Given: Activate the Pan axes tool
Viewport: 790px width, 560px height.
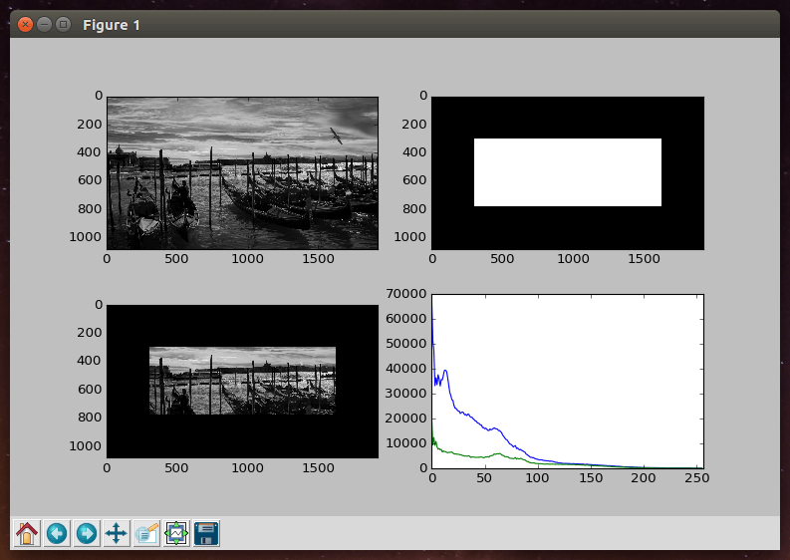Looking at the screenshot, I should point(117,533).
